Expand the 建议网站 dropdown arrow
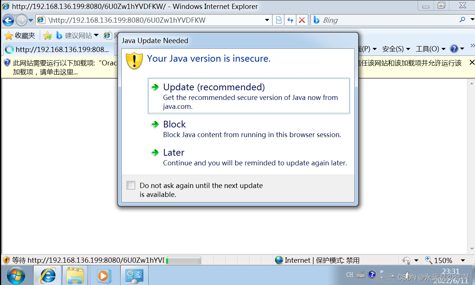This screenshot has height=285, width=475. point(96,35)
